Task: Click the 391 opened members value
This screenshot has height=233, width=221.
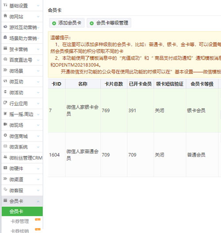Action: click(x=132, y=111)
